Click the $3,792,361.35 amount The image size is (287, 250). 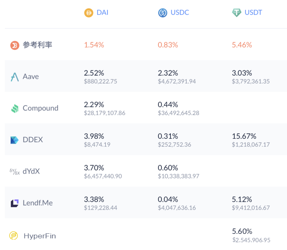(251, 81)
